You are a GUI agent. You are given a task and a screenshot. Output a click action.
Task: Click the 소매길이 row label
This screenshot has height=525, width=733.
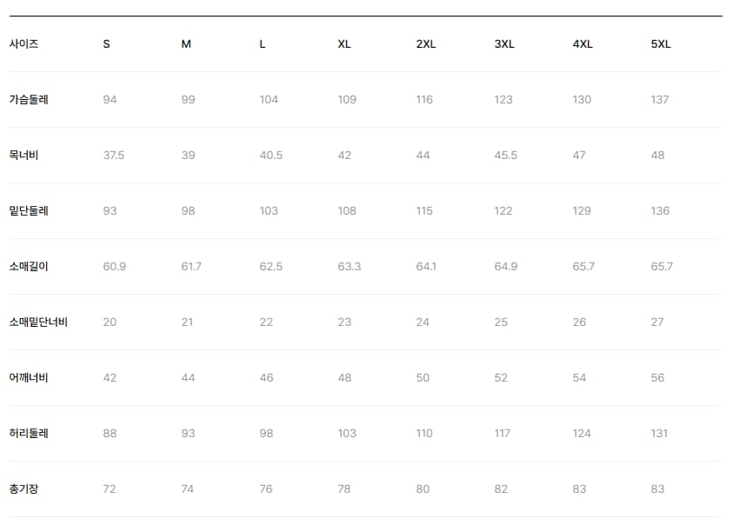point(29,267)
